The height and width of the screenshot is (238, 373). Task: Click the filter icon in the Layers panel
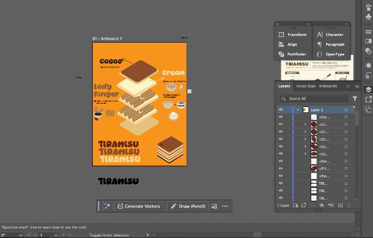coord(355,99)
